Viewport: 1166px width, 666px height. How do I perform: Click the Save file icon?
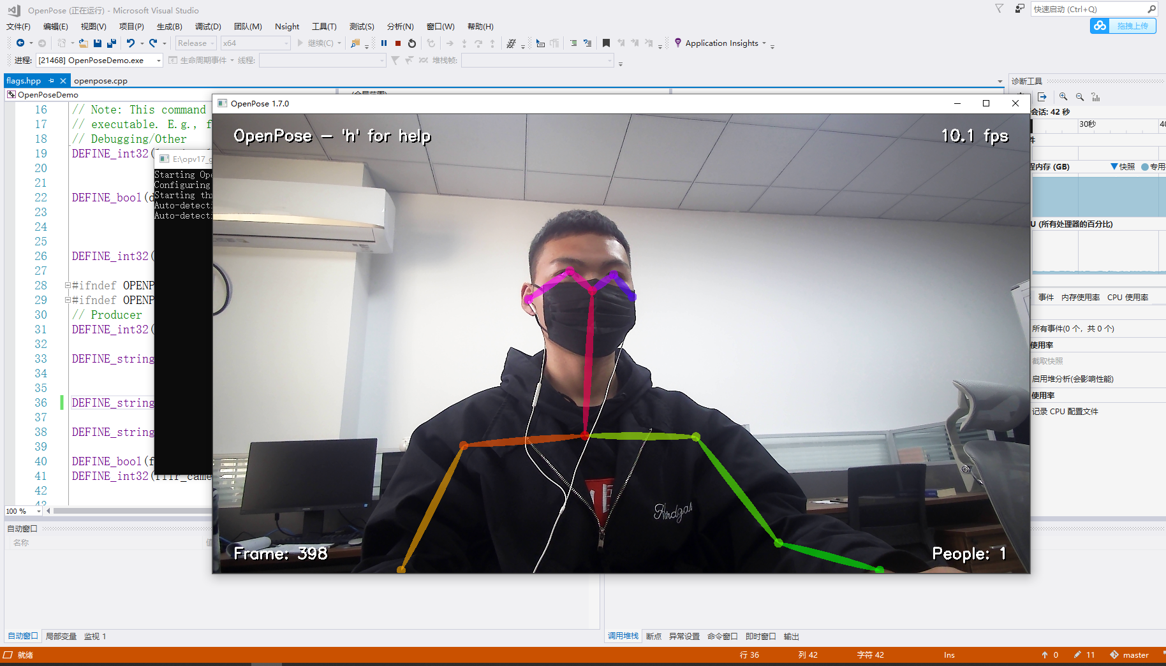tap(97, 43)
